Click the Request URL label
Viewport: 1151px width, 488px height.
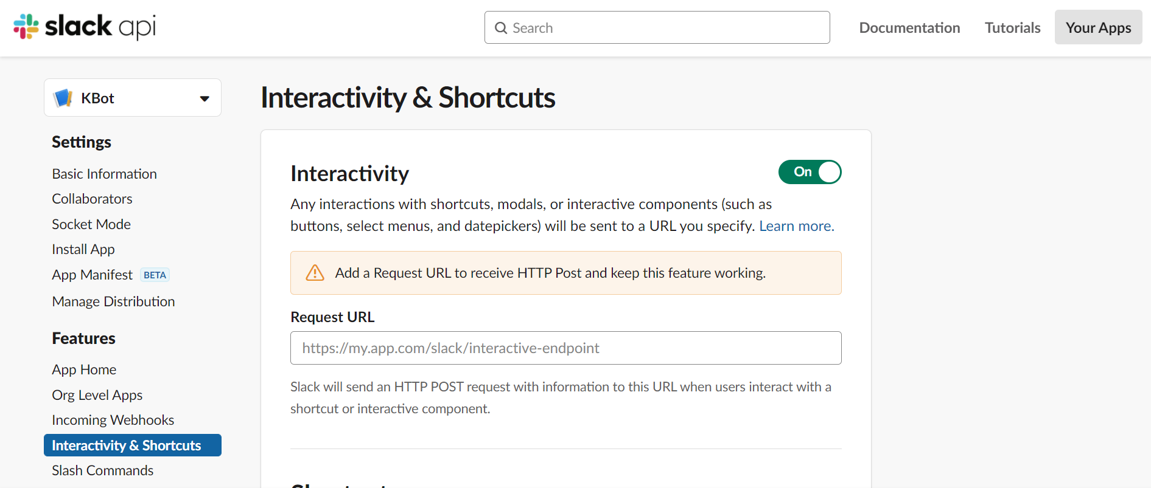332,317
